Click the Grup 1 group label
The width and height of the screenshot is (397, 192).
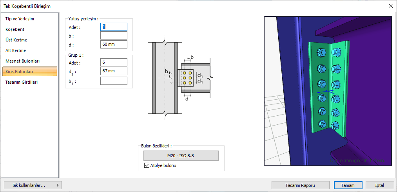point(76,55)
